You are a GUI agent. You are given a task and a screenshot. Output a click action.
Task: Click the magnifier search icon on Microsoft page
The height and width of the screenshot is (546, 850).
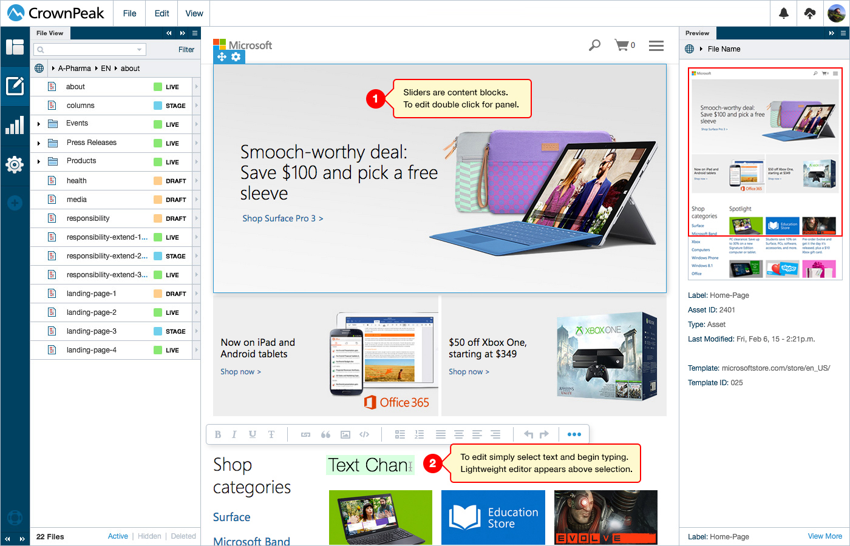595,45
